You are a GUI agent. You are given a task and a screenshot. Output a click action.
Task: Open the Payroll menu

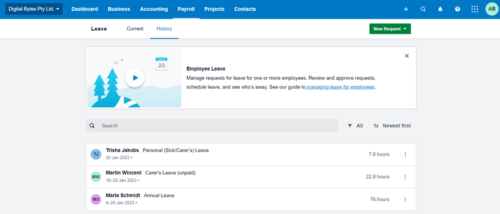[x=186, y=9]
